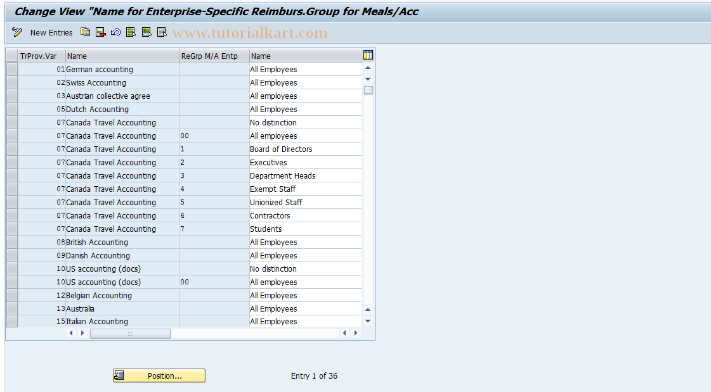
Task: Click the horizontal scrollbar thumb
Action: point(130,334)
